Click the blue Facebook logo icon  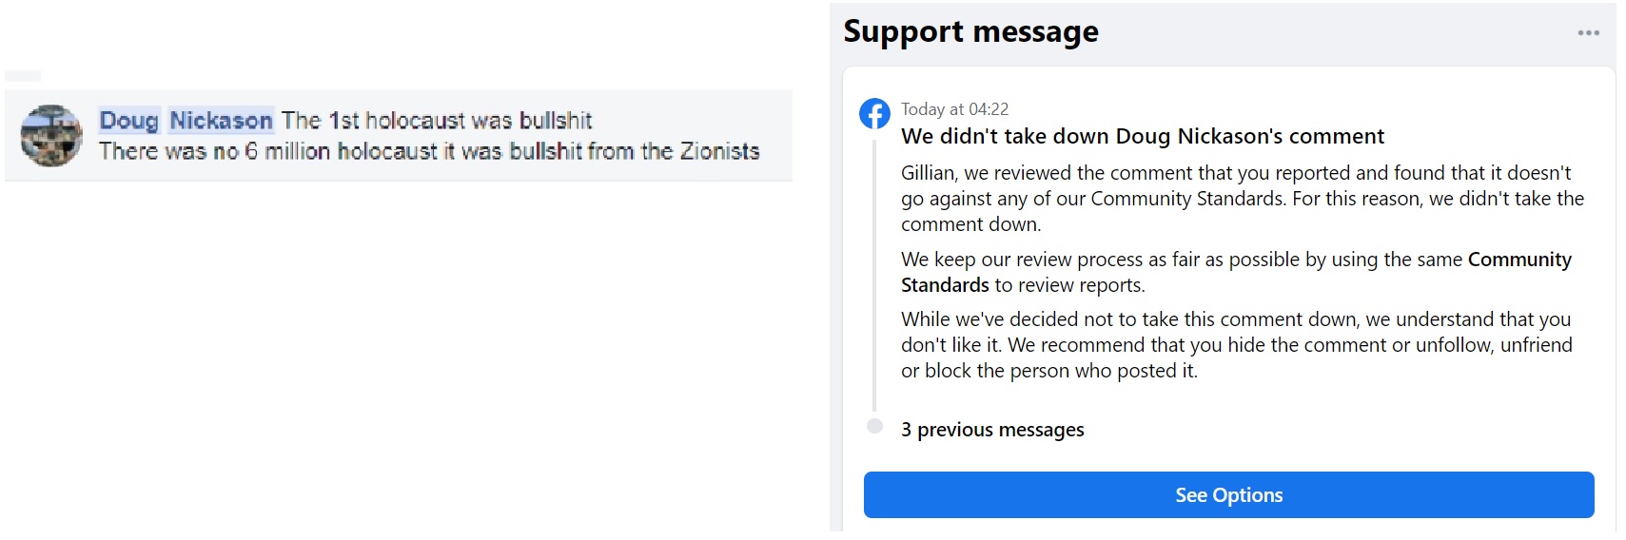pos(874,114)
